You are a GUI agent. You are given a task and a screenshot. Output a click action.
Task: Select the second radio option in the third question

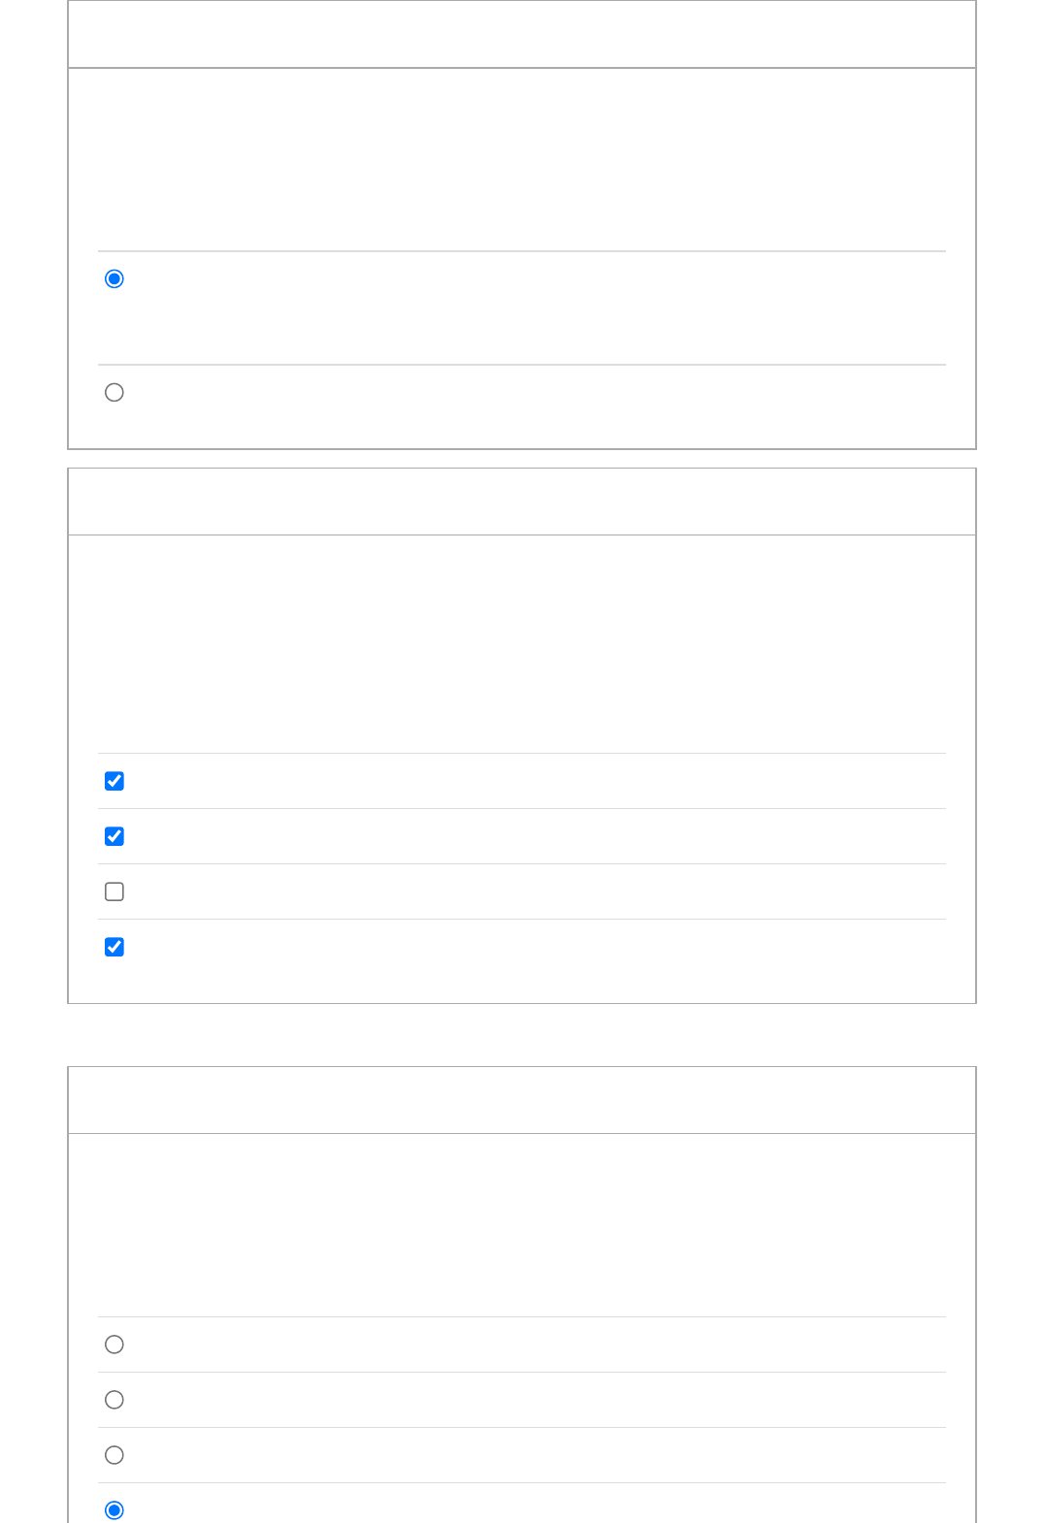coord(114,1400)
